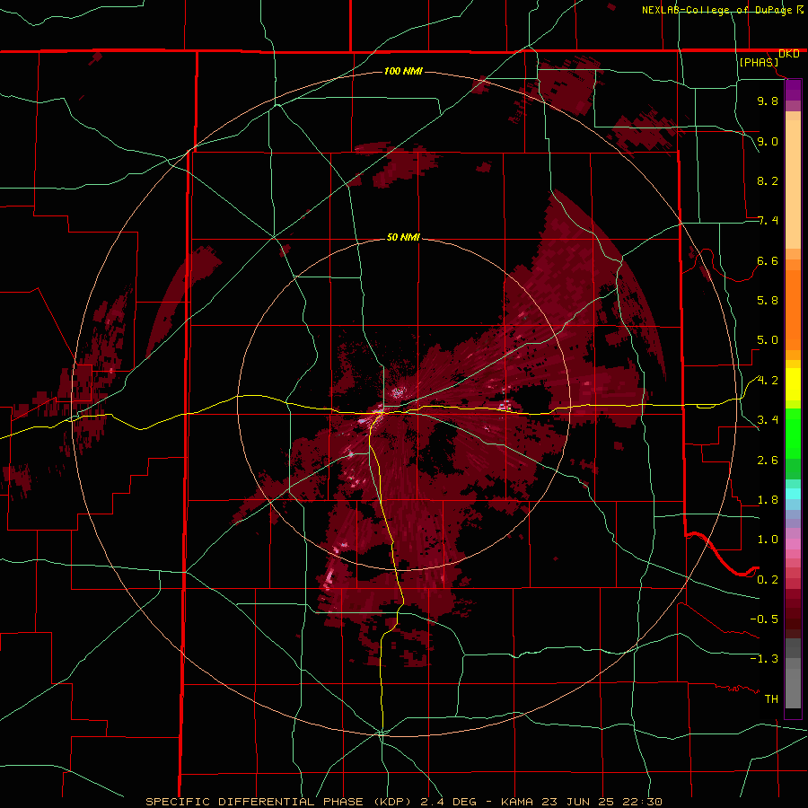Click the '50 NMI' range ring label

tap(403, 237)
